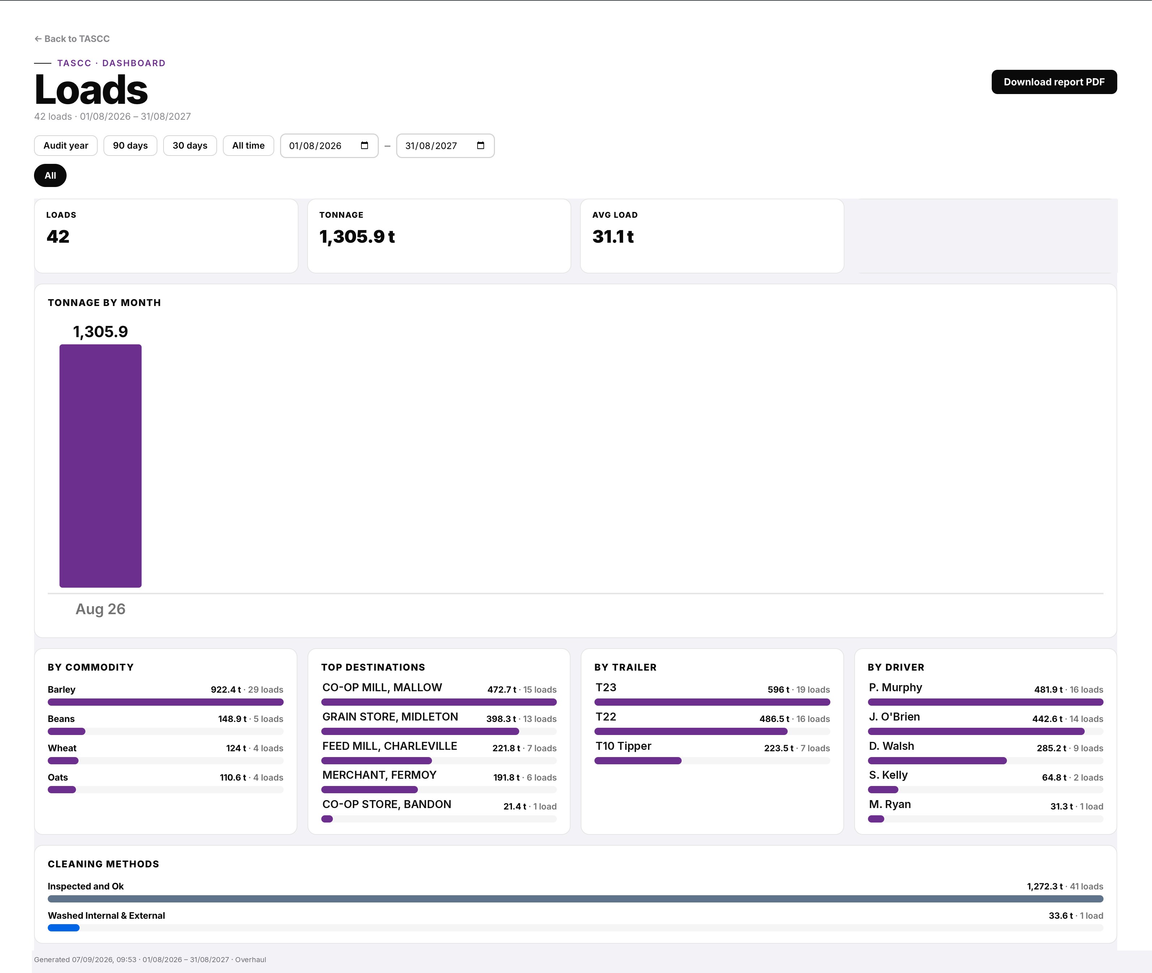Select the 90 days range
This screenshot has height=973, width=1152.
130,146
